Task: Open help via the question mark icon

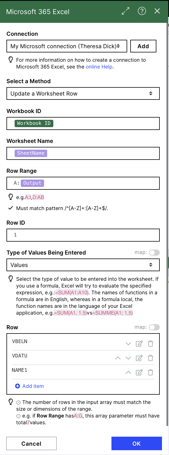Action: 142,11
